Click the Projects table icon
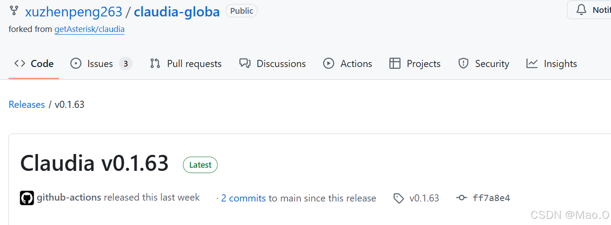 [x=395, y=63]
